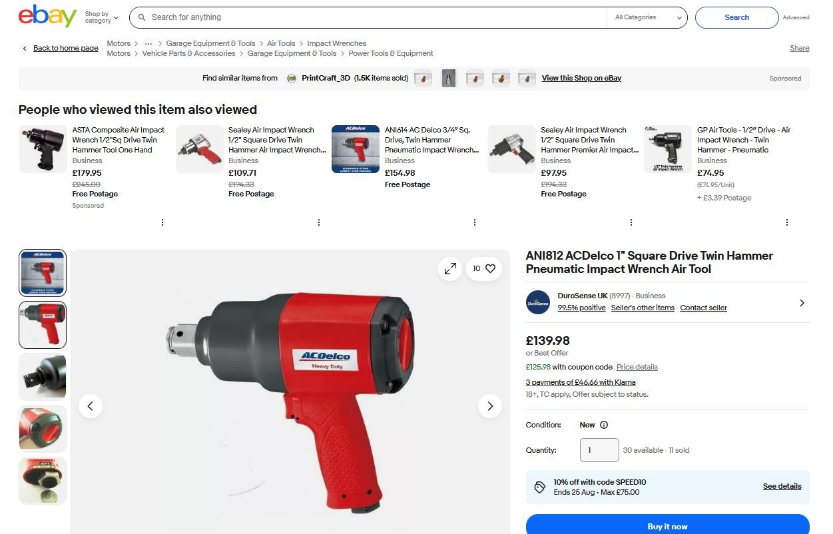833x534 pixels.
Task: Click the eBay logo
Action: click(47, 17)
